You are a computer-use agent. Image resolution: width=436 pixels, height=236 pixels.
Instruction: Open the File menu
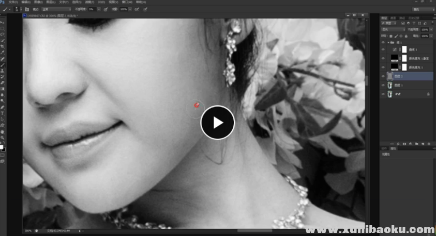13,2
